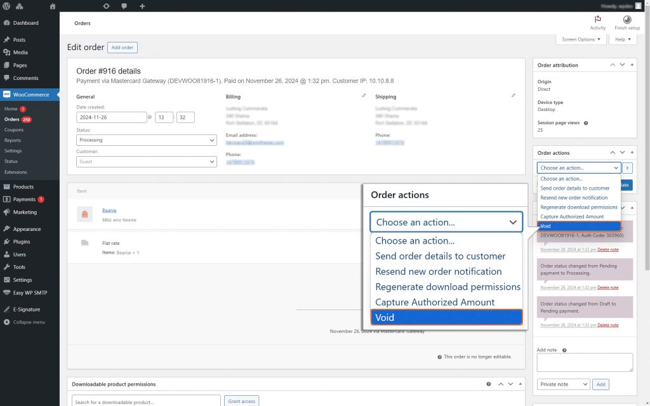The image size is (650, 406).
Task: Visit site via home icon
Action: click(x=52, y=6)
